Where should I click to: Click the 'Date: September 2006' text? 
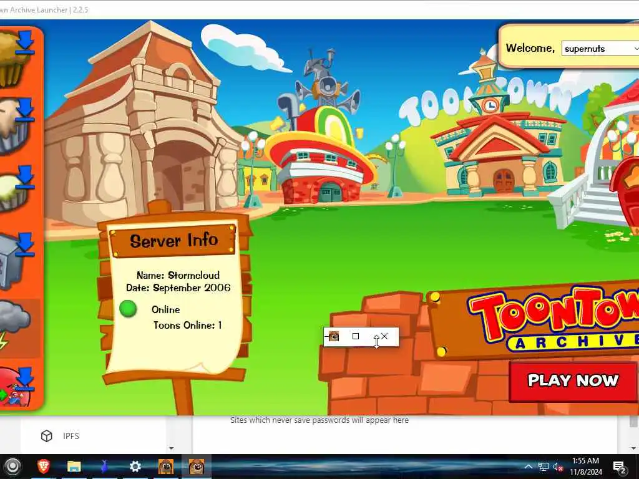(178, 288)
